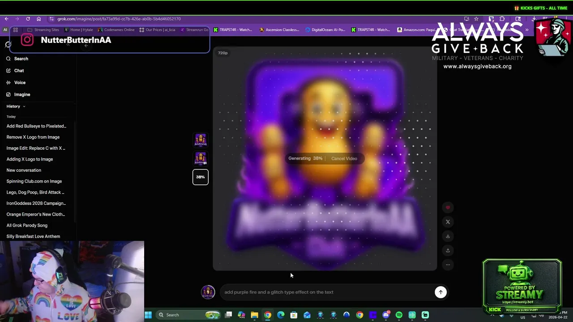Open Ascension Classless bookmark
This screenshot has height=322, width=573.
pos(279,30)
